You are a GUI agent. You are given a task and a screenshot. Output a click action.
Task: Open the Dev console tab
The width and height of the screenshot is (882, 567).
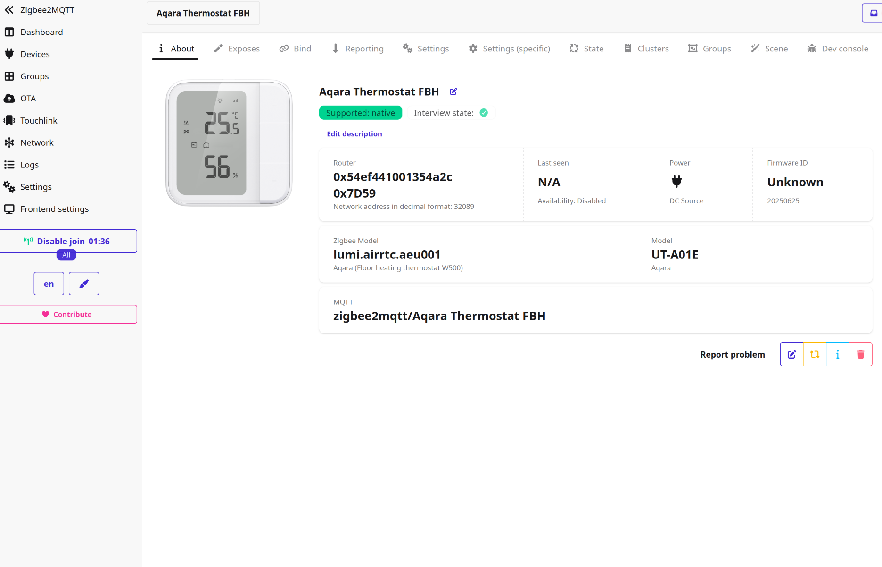pos(838,49)
